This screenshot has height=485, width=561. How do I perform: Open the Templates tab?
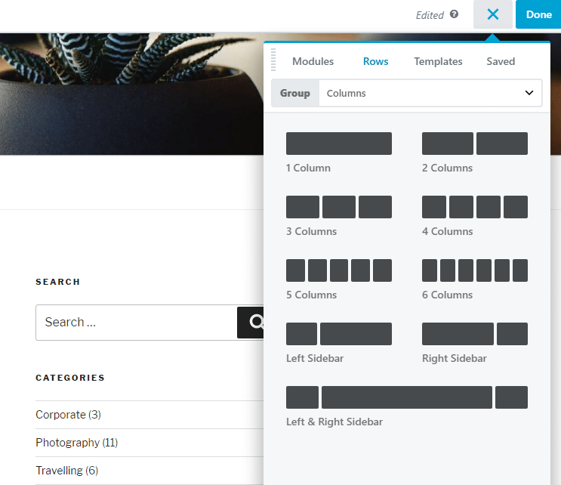(x=438, y=62)
